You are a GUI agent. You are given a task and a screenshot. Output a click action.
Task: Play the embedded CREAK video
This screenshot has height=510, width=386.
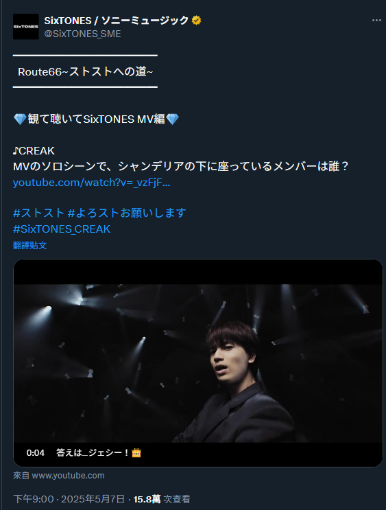coord(198,363)
